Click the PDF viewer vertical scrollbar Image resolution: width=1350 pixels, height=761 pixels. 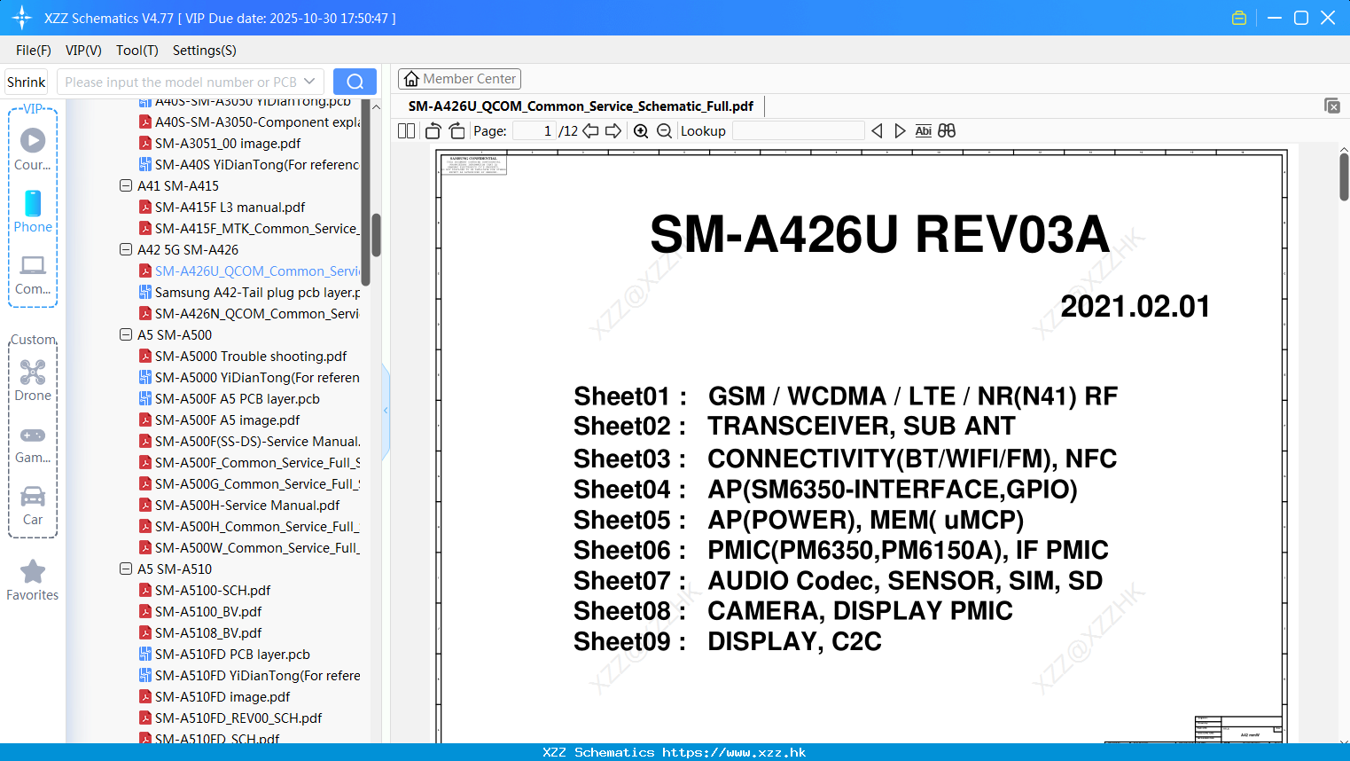pyautogui.click(x=1344, y=177)
